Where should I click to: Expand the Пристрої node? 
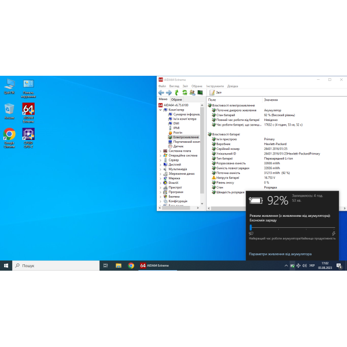point(160,187)
